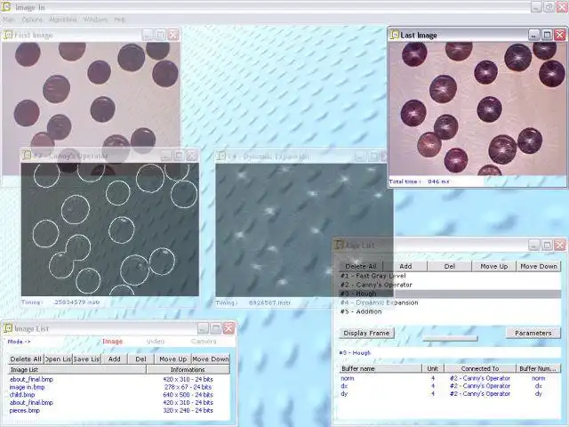
Task: Click the Buffer name column header
Action: pyautogui.click(x=381, y=368)
